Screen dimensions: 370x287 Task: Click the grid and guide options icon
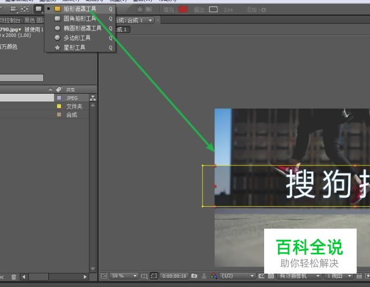tap(144, 276)
